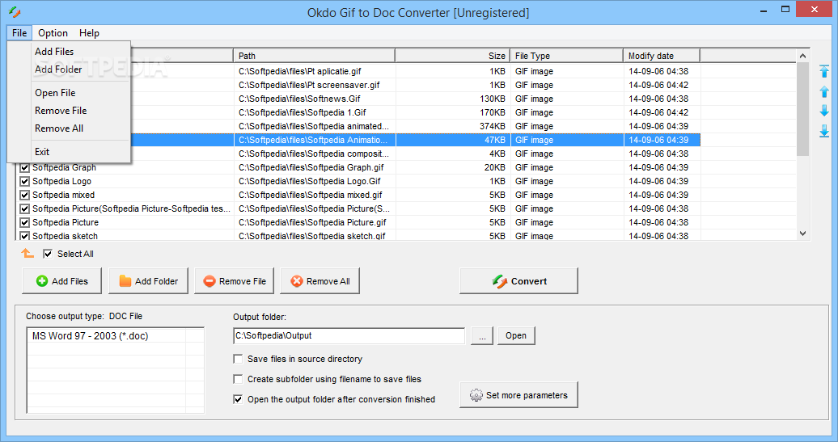The height and width of the screenshot is (442, 838).
Task: Click the Remove All button
Action: point(320,280)
